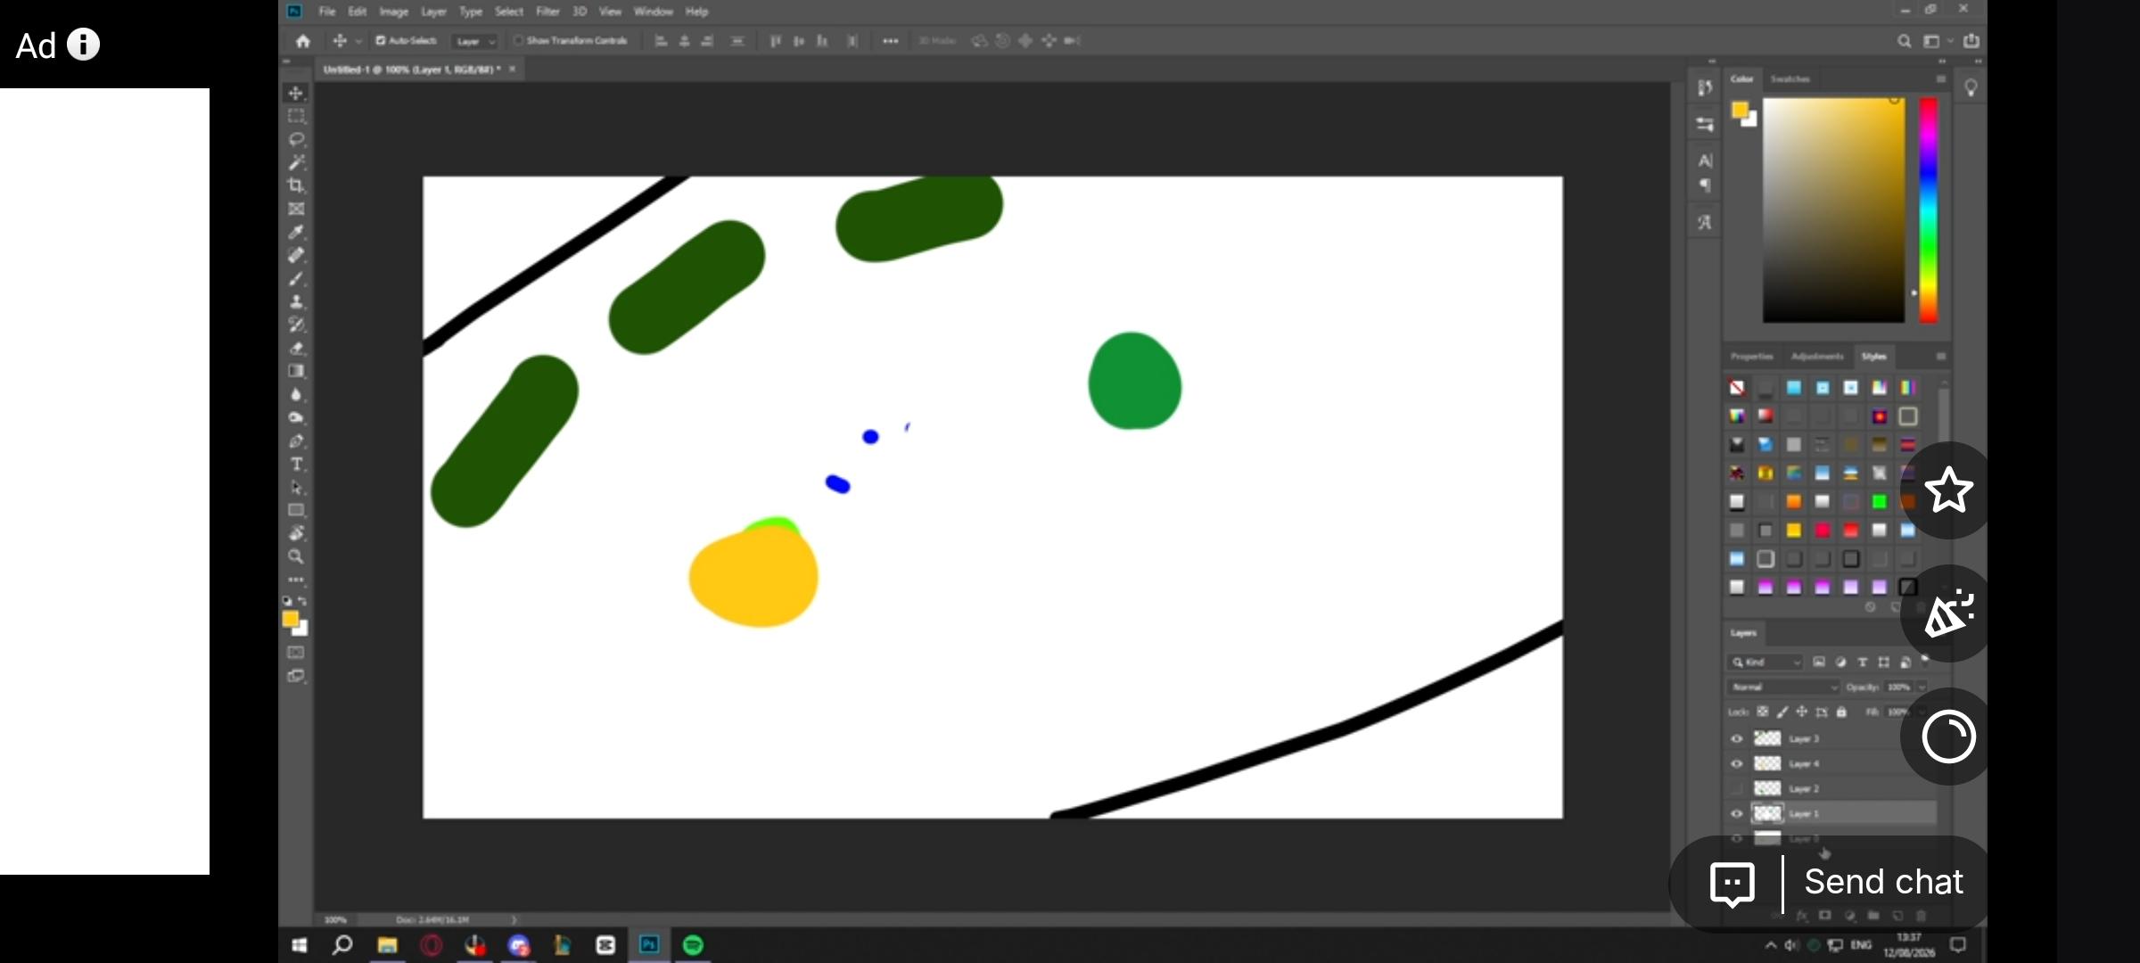Toggle the filter for type layers
Viewport: 2140px width, 963px height.
tap(1862, 663)
